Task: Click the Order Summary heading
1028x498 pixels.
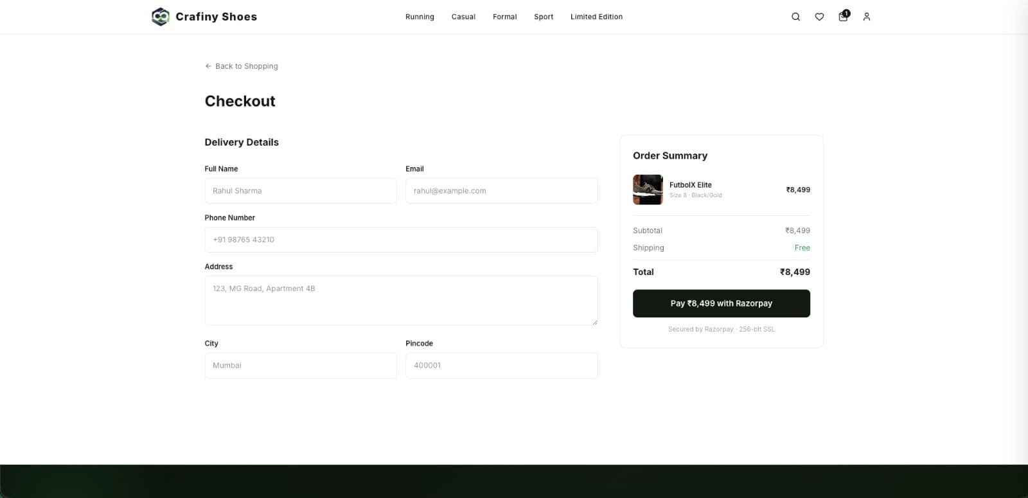Action: pos(670,156)
